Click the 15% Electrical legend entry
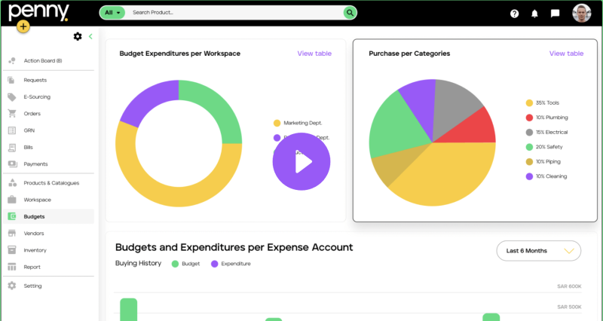This screenshot has height=321, width=603. tap(546, 133)
